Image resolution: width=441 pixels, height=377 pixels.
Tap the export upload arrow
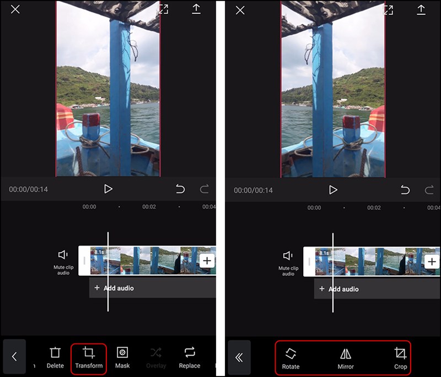[x=196, y=9]
